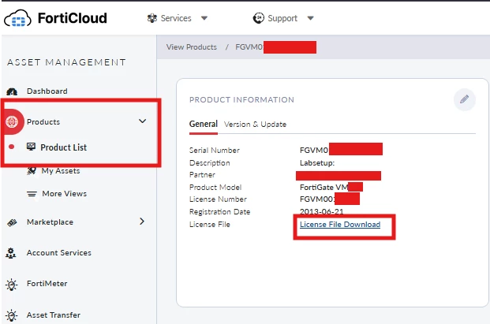Click the Support menu label
490x324 pixels.
282,18
